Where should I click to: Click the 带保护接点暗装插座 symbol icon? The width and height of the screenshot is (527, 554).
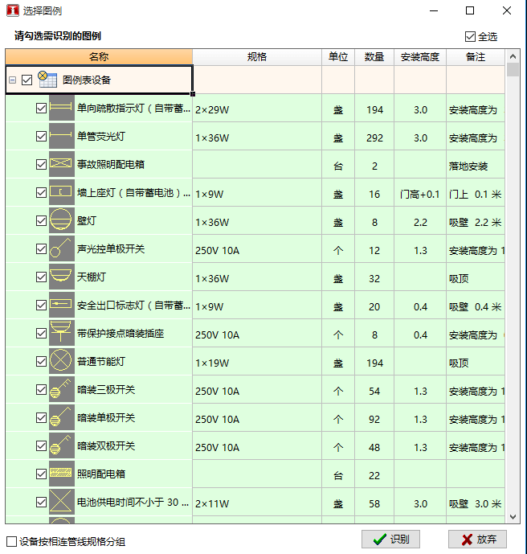[x=61, y=334]
